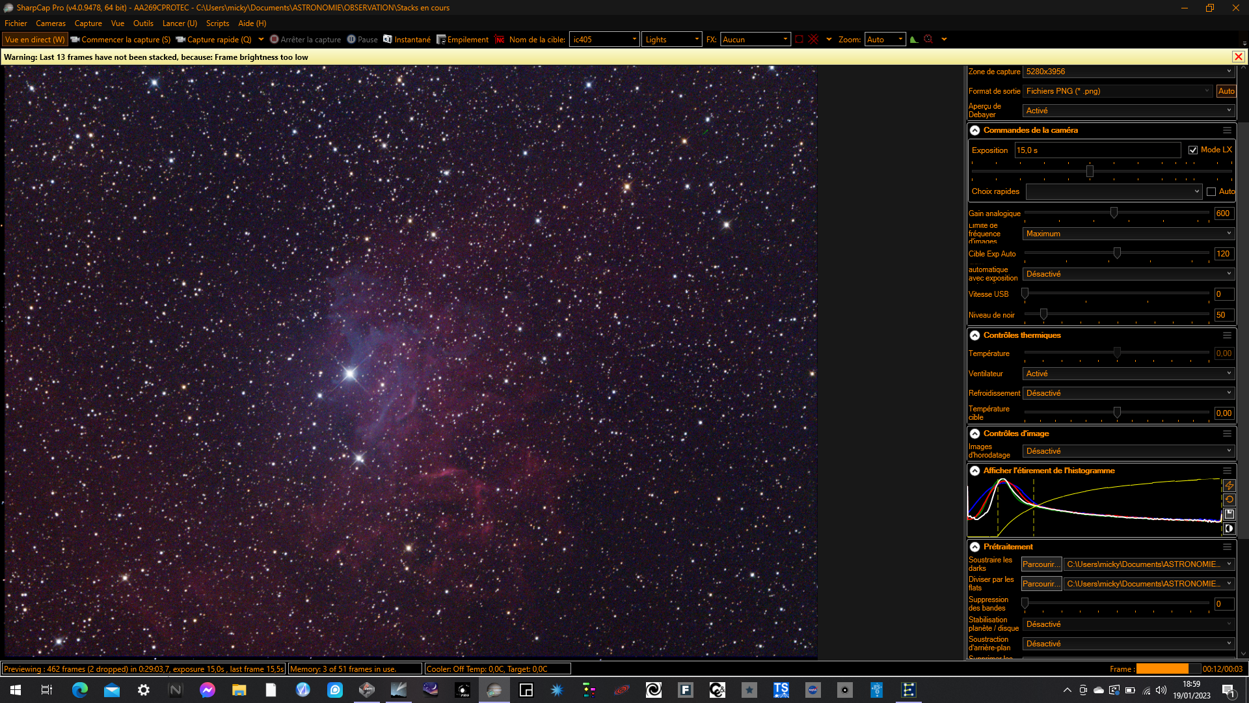Open the Format de sortie PNG dropdown
1249x703 pixels.
click(x=1118, y=91)
